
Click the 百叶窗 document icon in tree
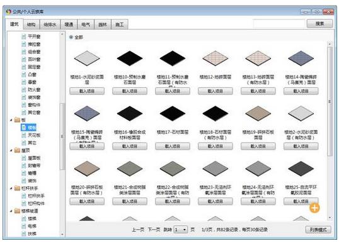pos(24,59)
